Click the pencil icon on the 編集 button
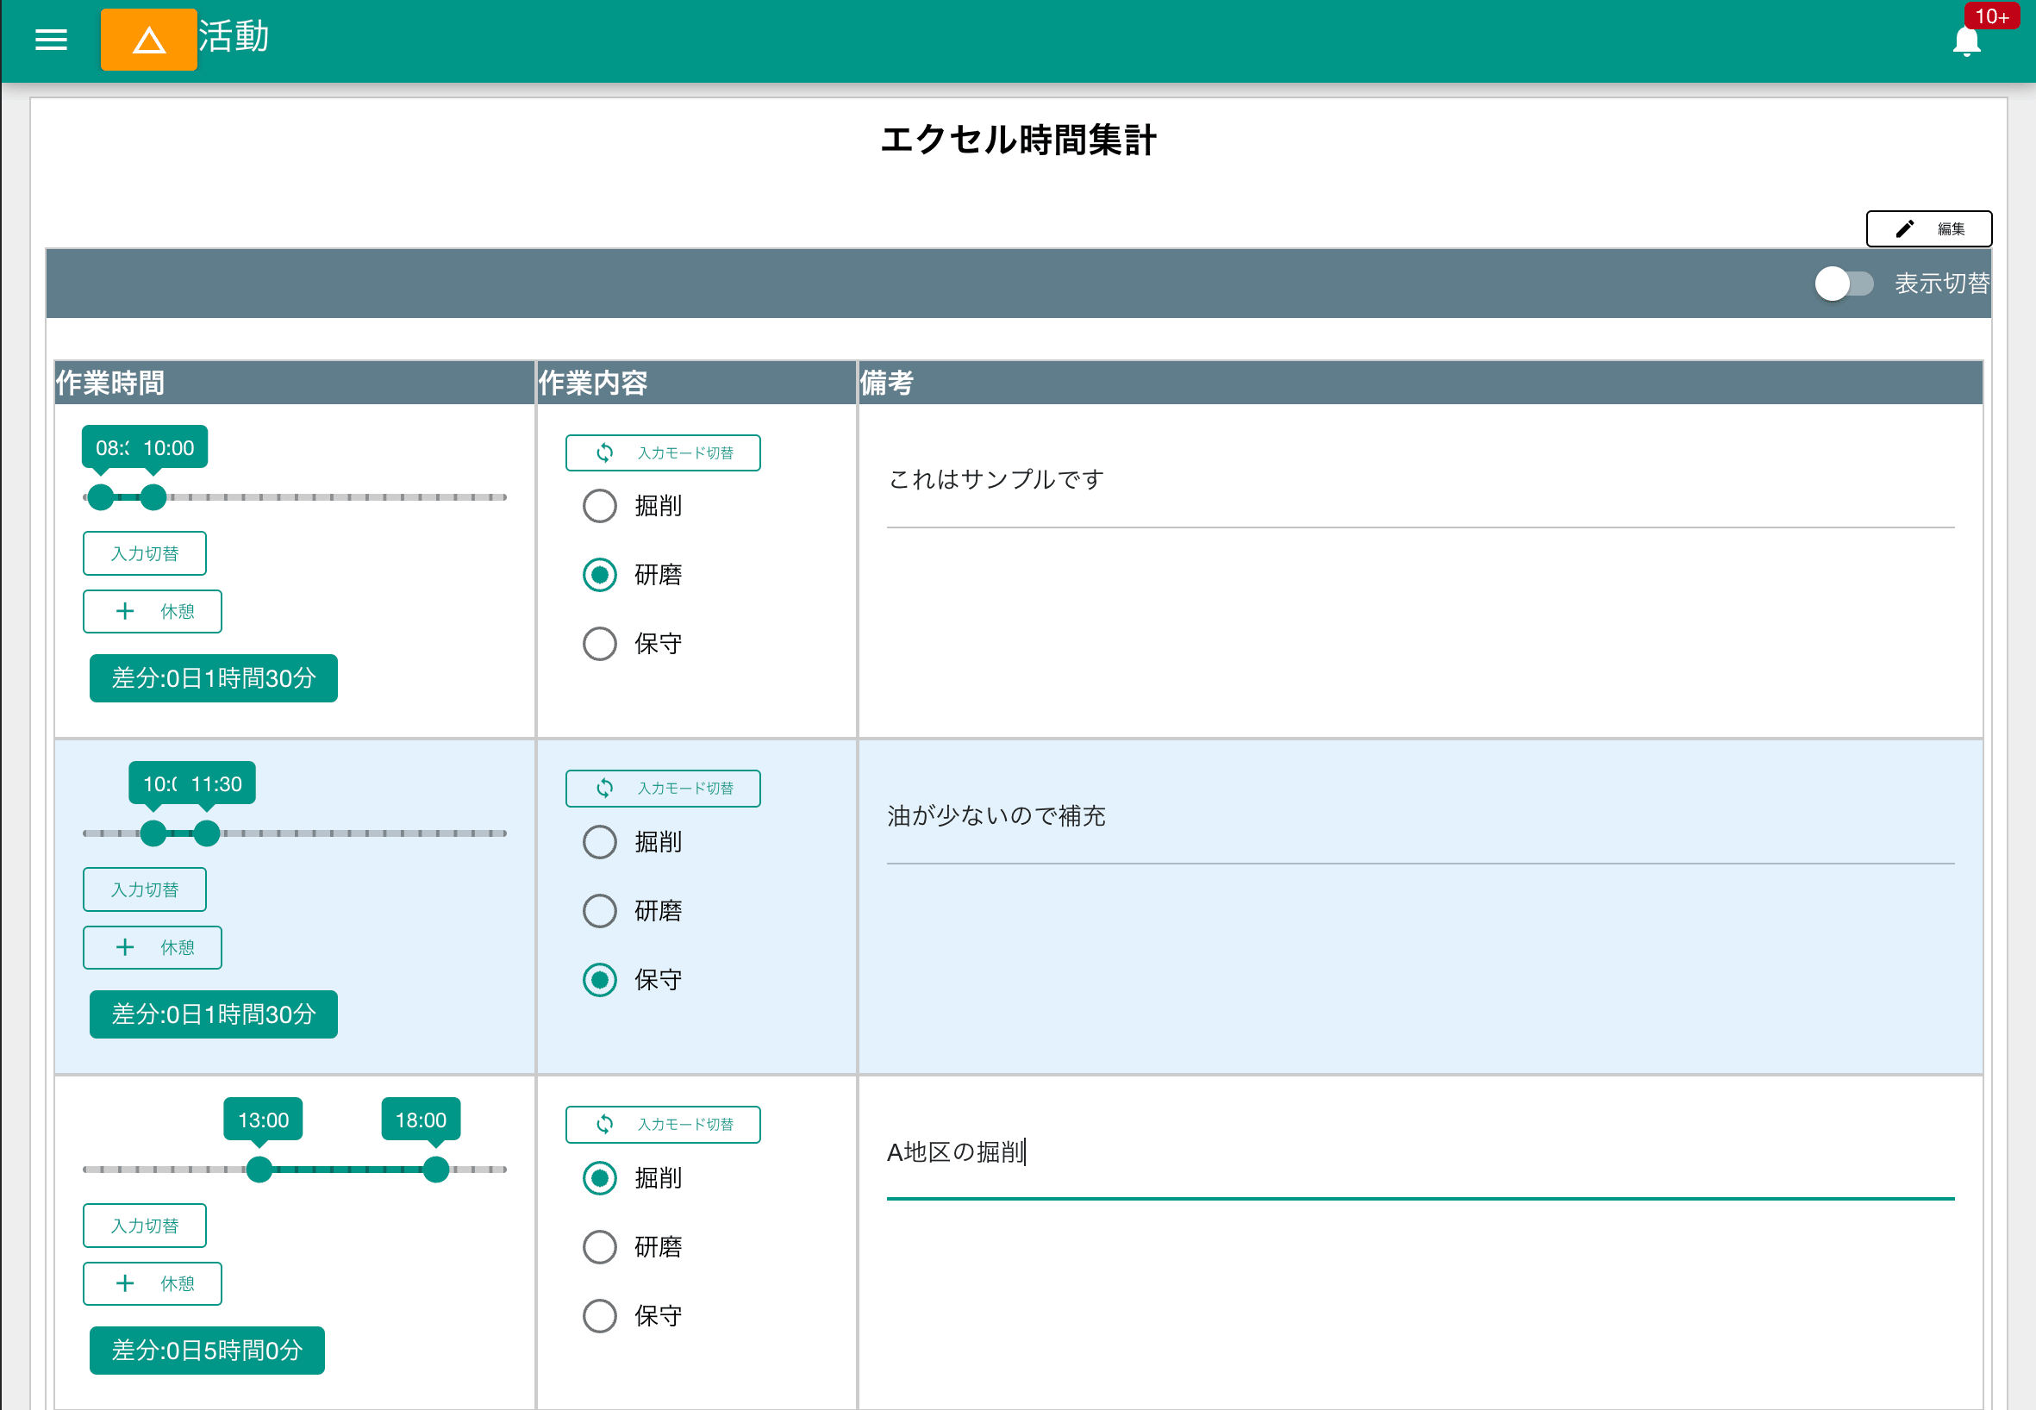Viewport: 2036px width, 1410px height. [x=1904, y=228]
